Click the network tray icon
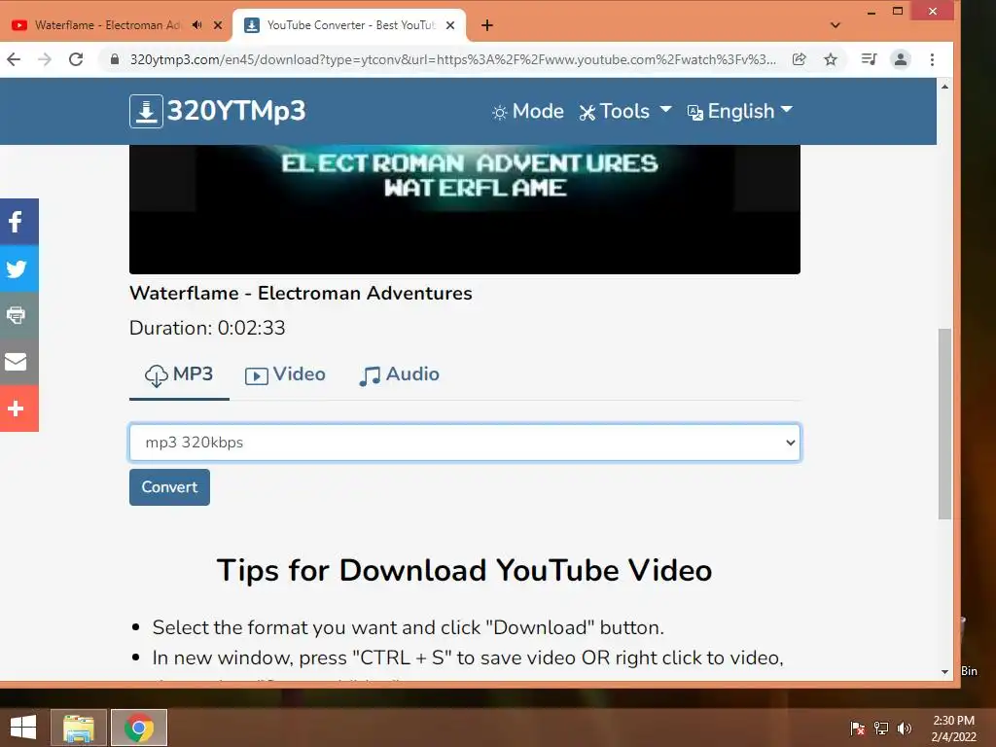The image size is (996, 747). tap(881, 728)
